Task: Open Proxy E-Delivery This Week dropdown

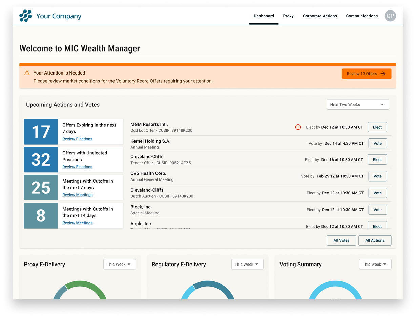Action: point(119,265)
